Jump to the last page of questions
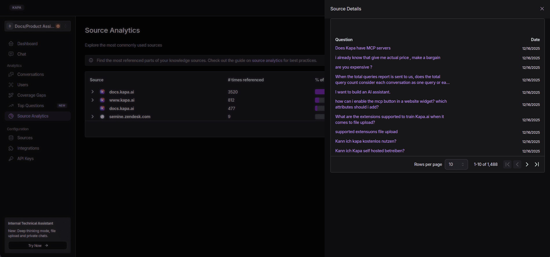The image size is (550, 257). [537, 164]
